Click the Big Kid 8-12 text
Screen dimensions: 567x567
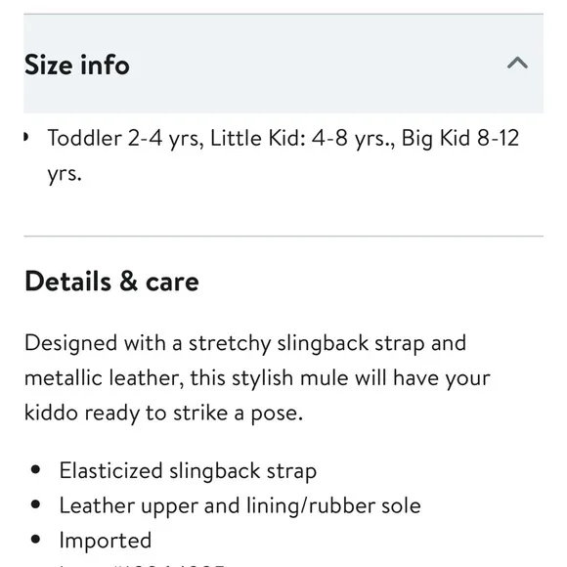(460, 139)
